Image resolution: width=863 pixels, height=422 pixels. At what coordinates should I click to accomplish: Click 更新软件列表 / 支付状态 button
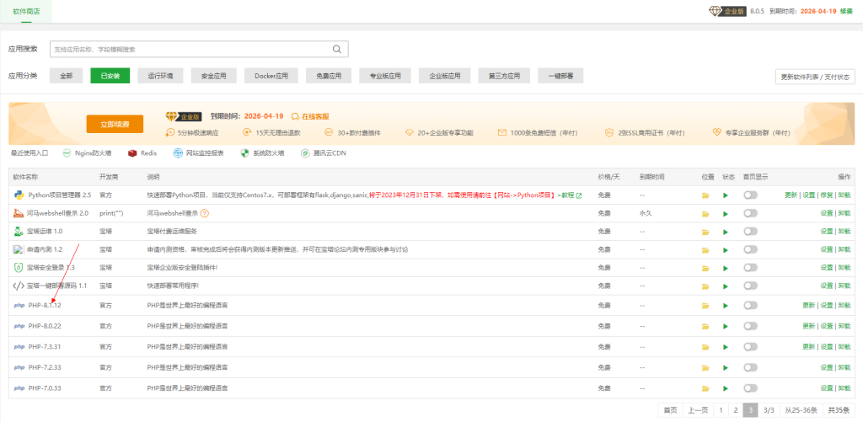pyautogui.click(x=815, y=77)
